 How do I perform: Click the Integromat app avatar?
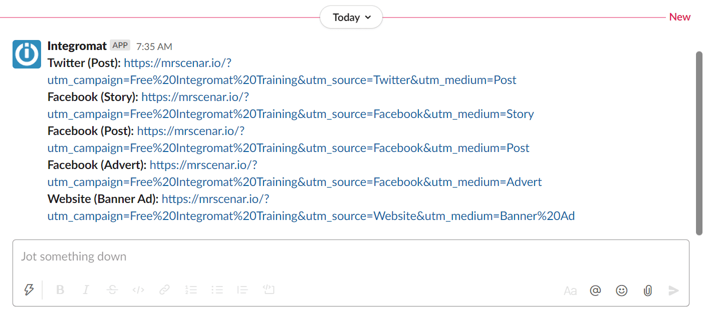(27, 54)
